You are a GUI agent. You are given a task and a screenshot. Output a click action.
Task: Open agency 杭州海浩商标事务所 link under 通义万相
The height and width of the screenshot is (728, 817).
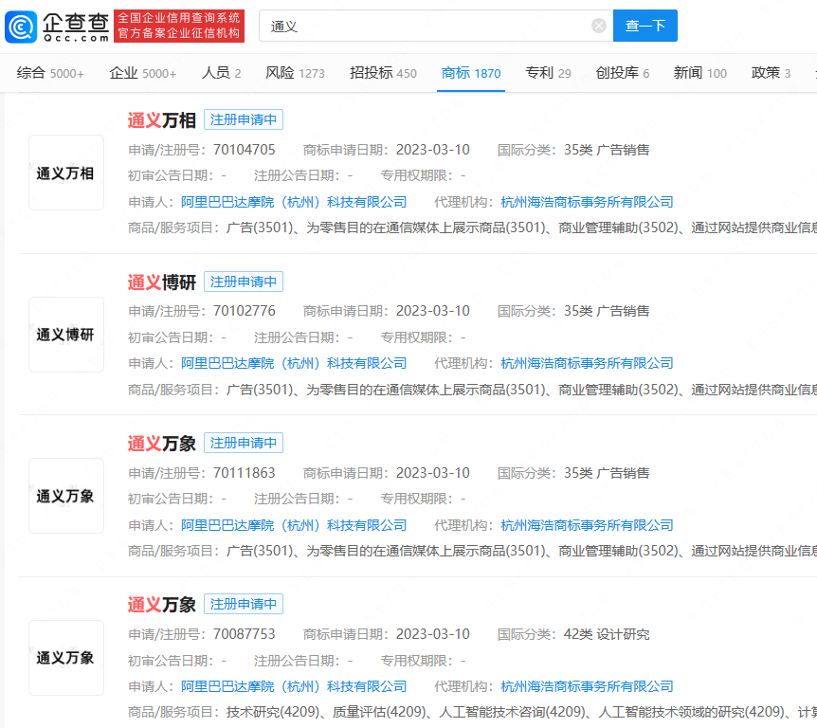587,202
